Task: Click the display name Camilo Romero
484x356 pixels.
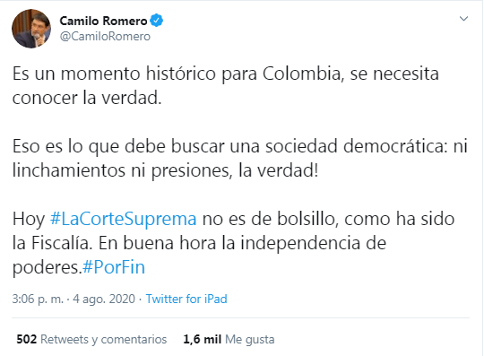Action: [103, 21]
